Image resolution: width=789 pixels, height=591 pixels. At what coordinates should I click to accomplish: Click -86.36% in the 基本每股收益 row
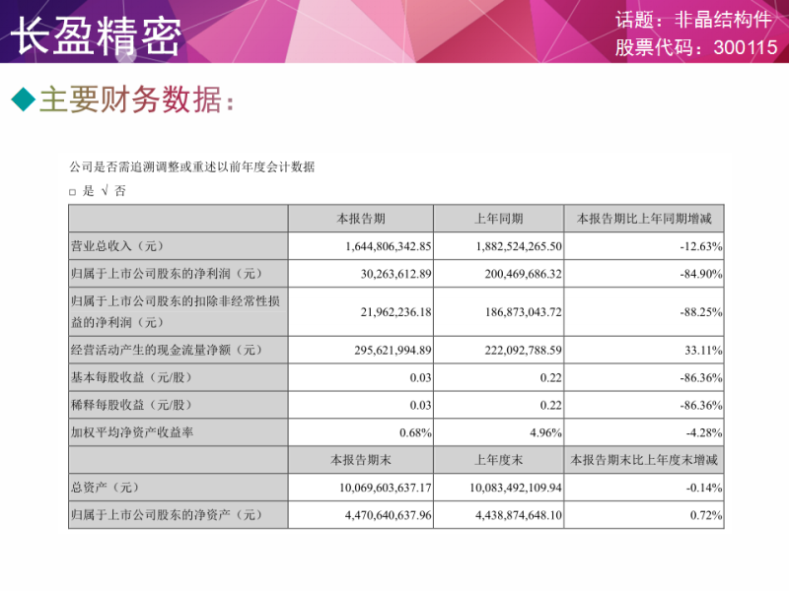coord(701,378)
